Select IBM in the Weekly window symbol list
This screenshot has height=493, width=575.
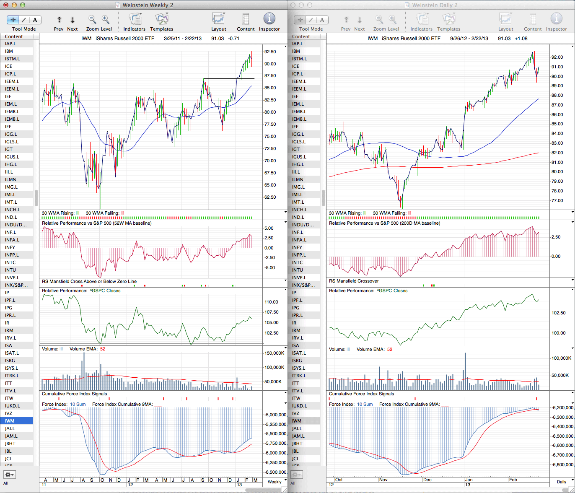click(9, 51)
